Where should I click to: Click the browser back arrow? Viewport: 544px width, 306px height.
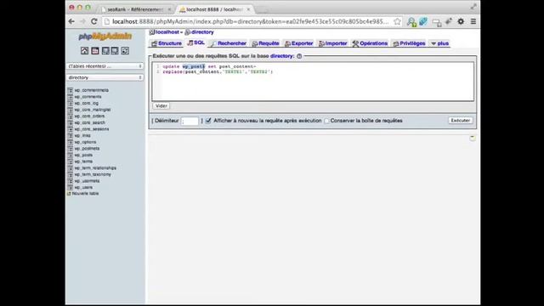(x=71, y=21)
